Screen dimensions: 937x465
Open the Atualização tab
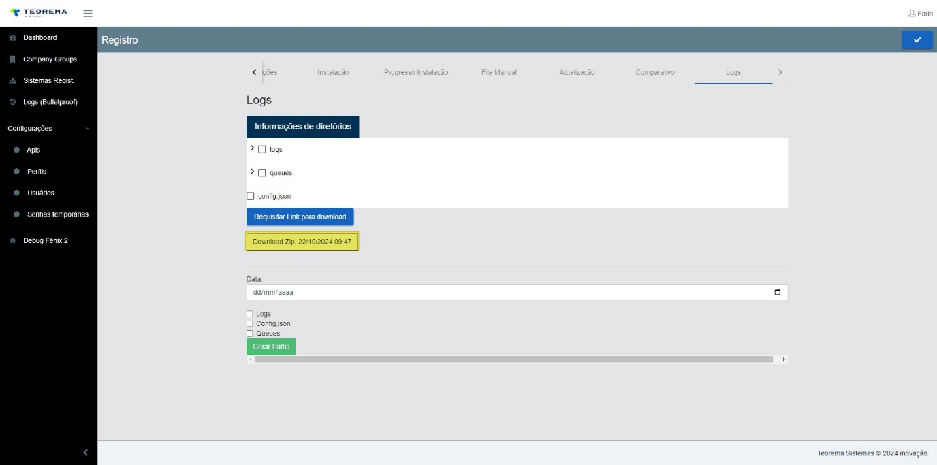[x=577, y=72]
